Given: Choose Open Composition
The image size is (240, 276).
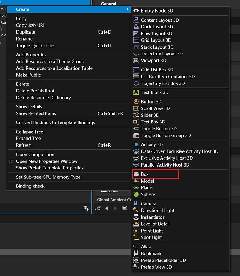Looking at the screenshot, I should tap(35, 154).
